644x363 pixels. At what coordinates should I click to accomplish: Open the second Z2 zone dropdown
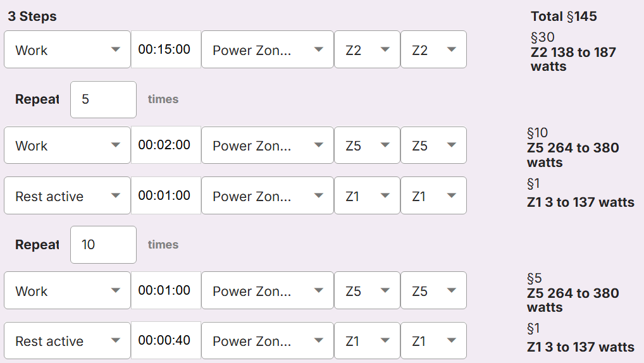point(433,50)
